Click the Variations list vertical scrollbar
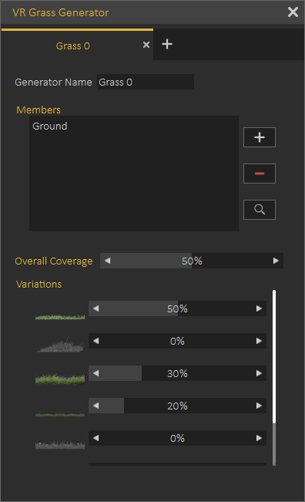Image resolution: width=305 pixels, height=502 pixels. point(274,378)
